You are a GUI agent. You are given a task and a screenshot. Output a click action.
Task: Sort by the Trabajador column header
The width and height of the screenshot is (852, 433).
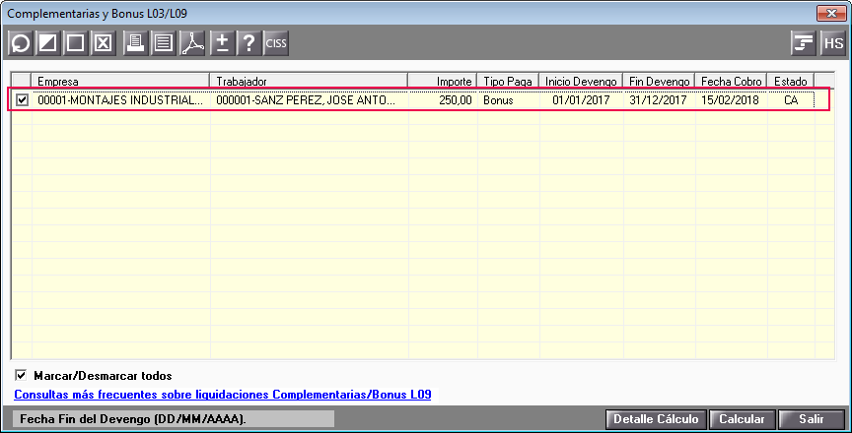click(x=310, y=81)
